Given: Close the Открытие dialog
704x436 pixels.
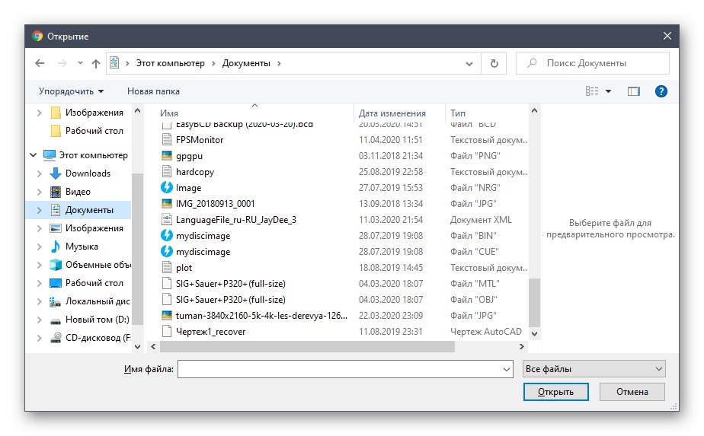Looking at the screenshot, I should tap(667, 36).
